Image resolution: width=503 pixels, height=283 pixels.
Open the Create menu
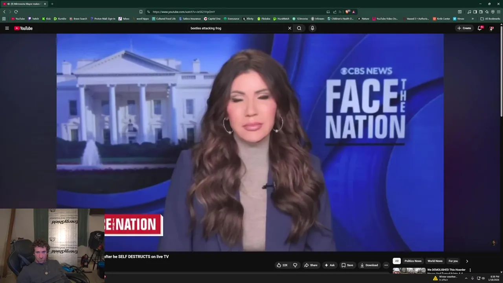464,28
